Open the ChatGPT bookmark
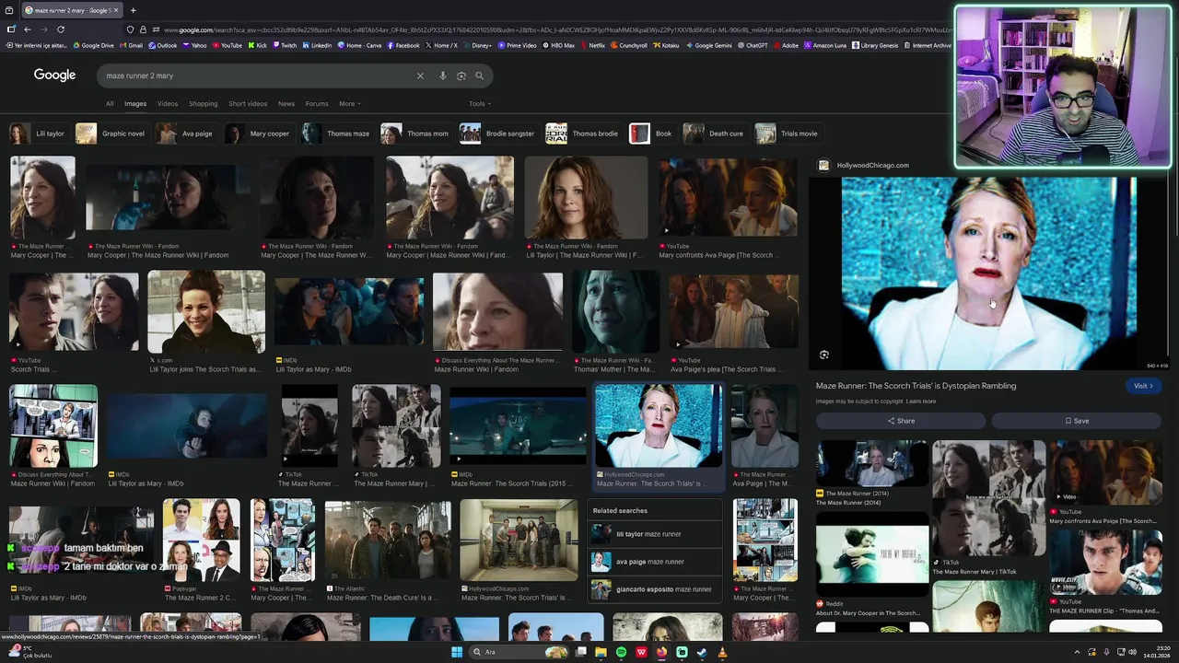 click(753, 45)
